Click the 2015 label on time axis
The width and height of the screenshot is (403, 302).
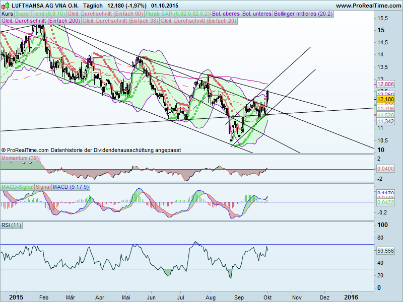click(x=16, y=297)
